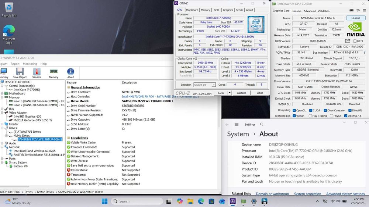Screen dimensions: 369x207
Task: Expand the Motherboard tree node
Action: coord(2,93)
